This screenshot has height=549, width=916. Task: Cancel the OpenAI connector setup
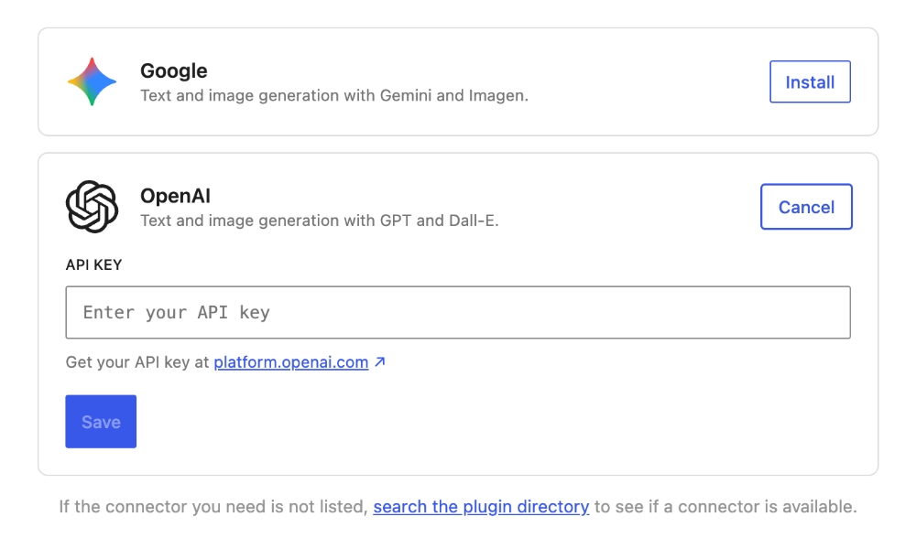click(806, 207)
